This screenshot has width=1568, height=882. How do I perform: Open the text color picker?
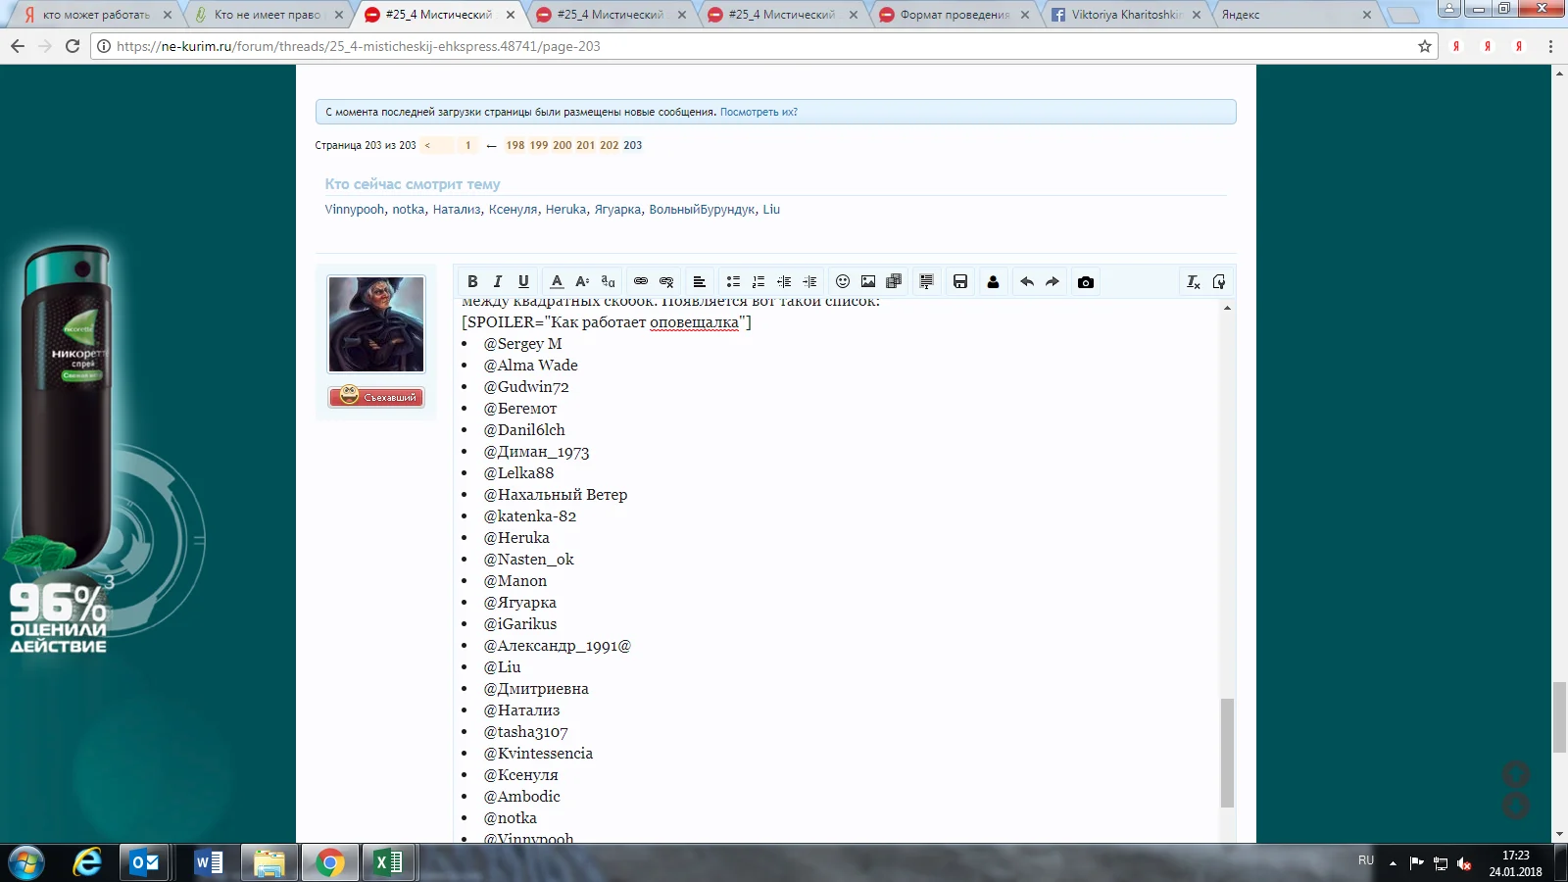click(557, 282)
